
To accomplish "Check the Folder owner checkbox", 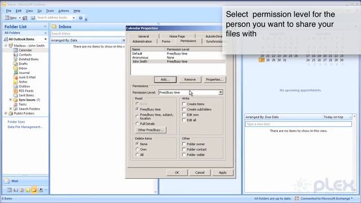I will tap(184, 144).
